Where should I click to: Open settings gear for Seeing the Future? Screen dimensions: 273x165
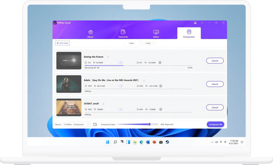click(160, 63)
